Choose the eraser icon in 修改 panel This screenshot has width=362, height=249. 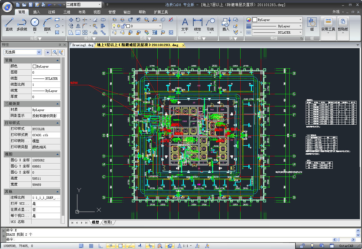pos(95,20)
